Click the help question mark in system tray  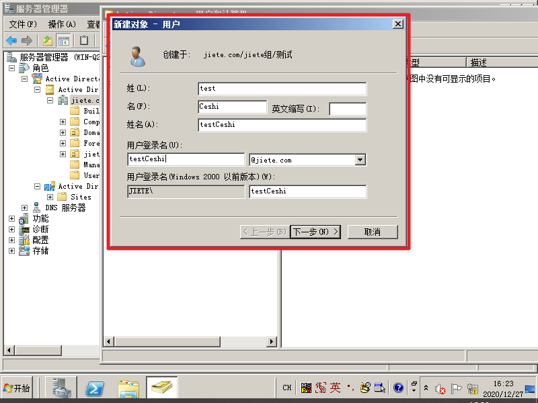398,388
